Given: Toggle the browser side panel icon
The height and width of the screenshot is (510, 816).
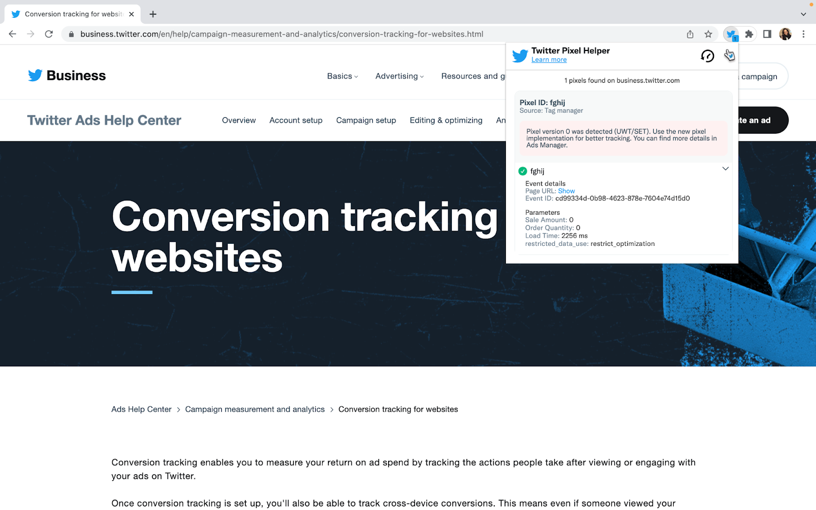Looking at the screenshot, I should (767, 34).
